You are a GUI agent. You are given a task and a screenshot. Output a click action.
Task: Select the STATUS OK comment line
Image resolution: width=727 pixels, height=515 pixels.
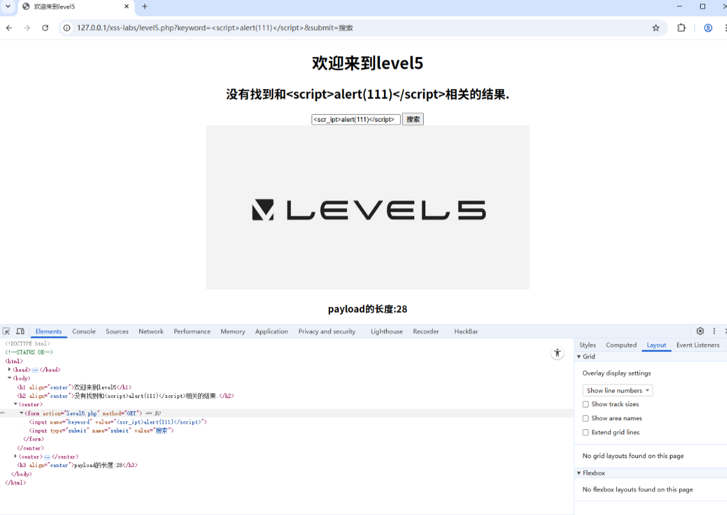click(29, 352)
